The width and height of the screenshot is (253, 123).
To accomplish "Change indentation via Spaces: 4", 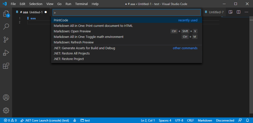I will [x=165, y=120].
